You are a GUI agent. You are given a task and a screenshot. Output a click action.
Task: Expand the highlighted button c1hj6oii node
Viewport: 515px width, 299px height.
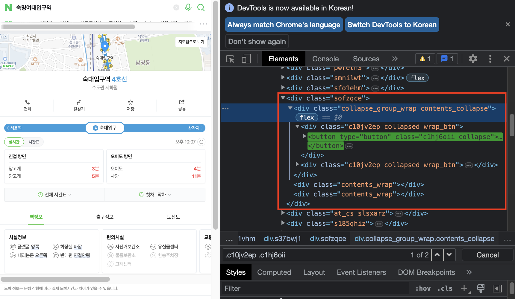point(305,136)
